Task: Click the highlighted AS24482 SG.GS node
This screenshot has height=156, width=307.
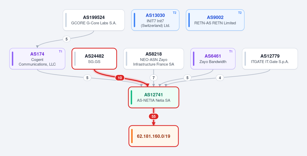Action: click(94, 59)
